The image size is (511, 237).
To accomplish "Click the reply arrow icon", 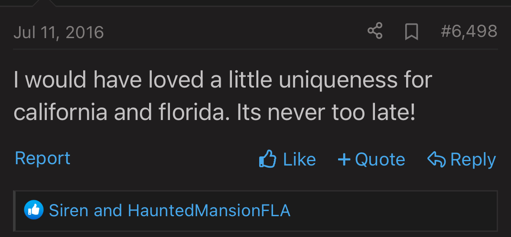I will coord(436,159).
